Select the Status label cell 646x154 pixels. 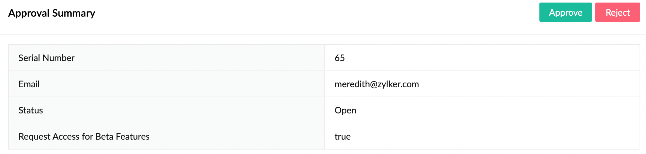tap(31, 110)
